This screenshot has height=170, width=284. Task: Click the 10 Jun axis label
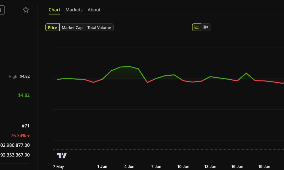[x=183, y=167]
